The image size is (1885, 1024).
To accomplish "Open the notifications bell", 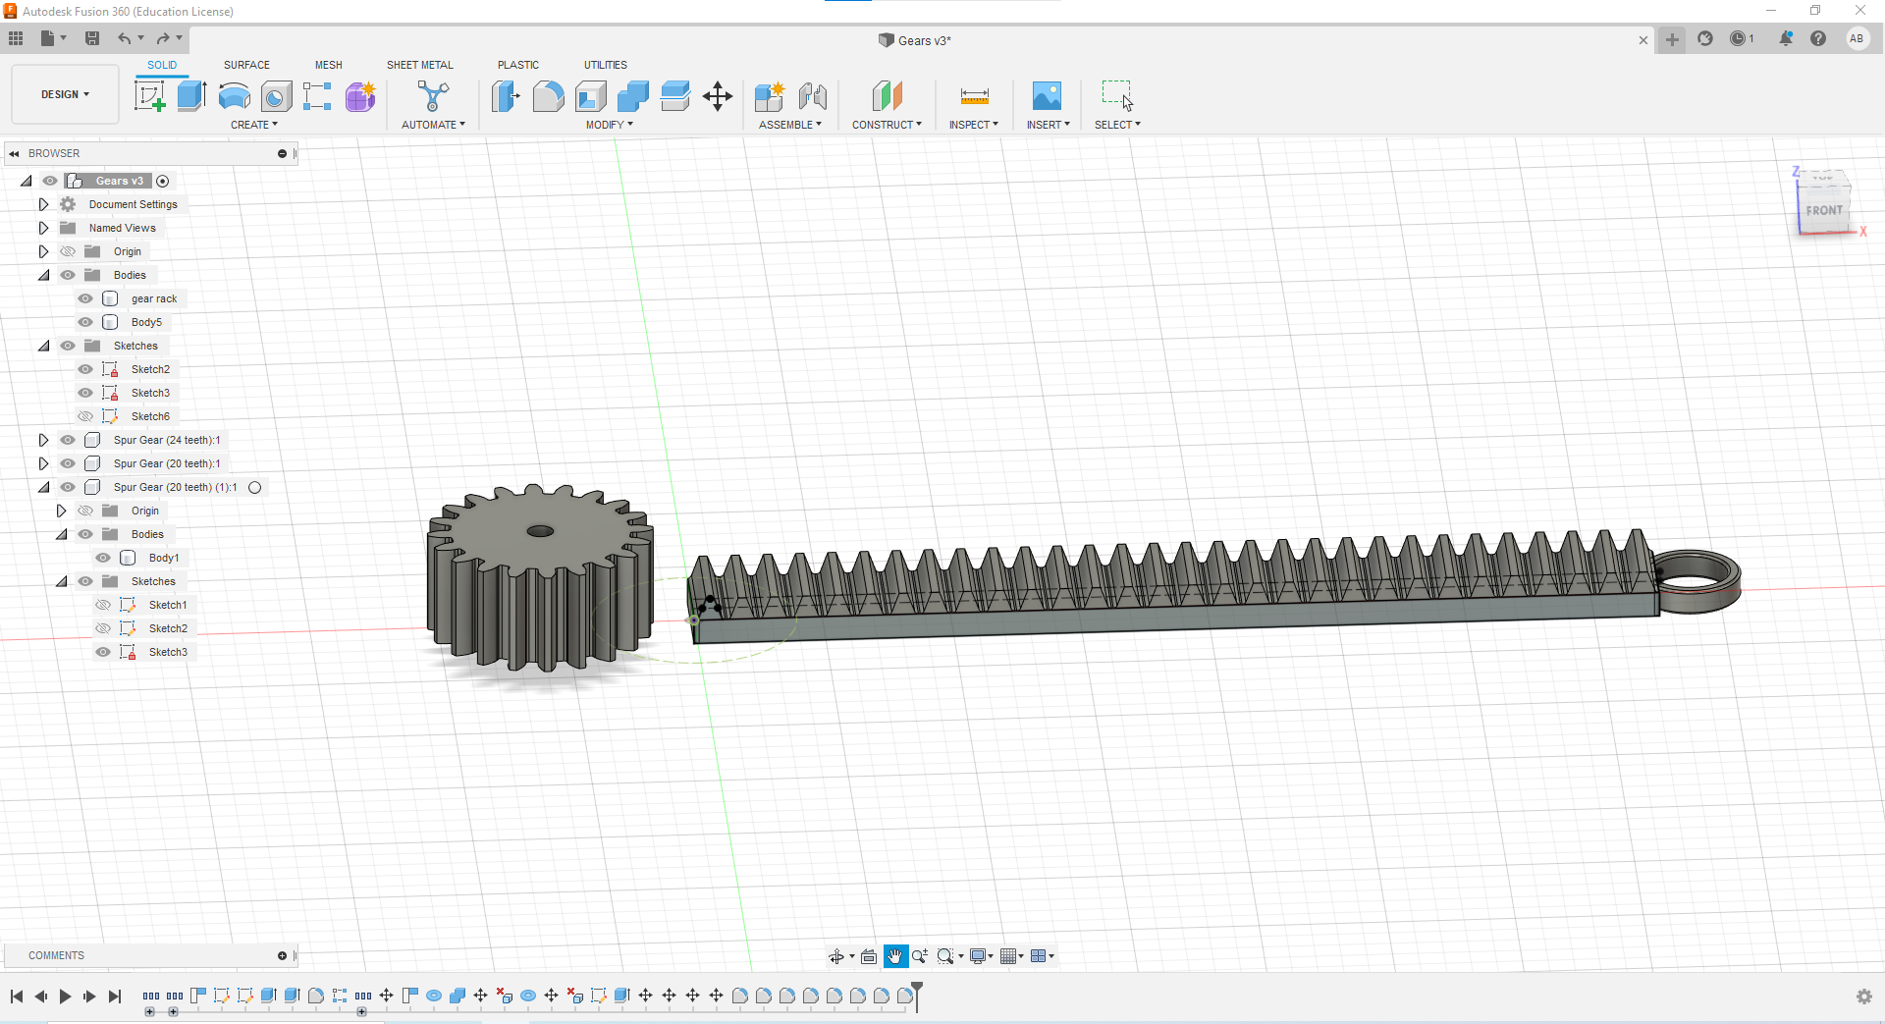I will click(x=1786, y=38).
